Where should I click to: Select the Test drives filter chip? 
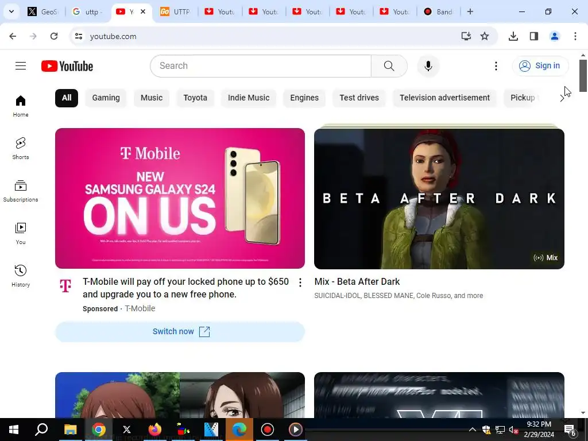click(359, 98)
